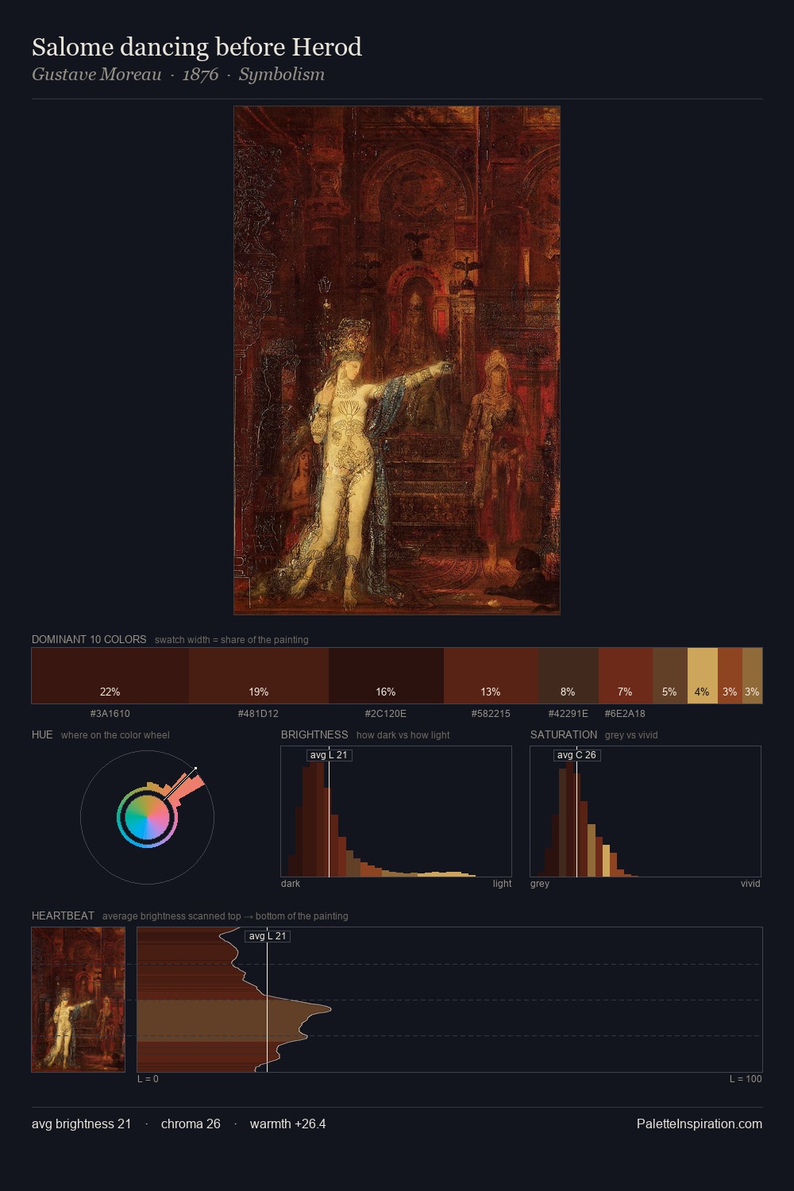Open the large Salome painting image
This screenshot has width=794, height=1191.
pyautogui.click(x=397, y=360)
